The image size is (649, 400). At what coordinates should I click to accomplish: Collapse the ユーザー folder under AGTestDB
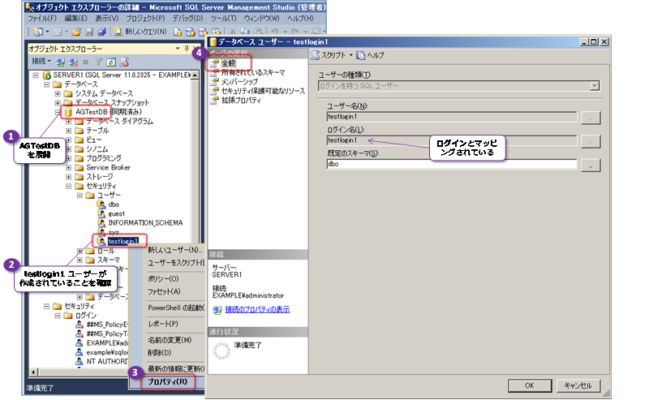pyautogui.click(x=80, y=196)
